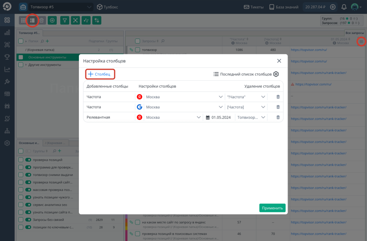The width and height of the screenshot is (367, 241).
Task: Open the column hamburger menu icon in table header
Action: tap(361, 42)
